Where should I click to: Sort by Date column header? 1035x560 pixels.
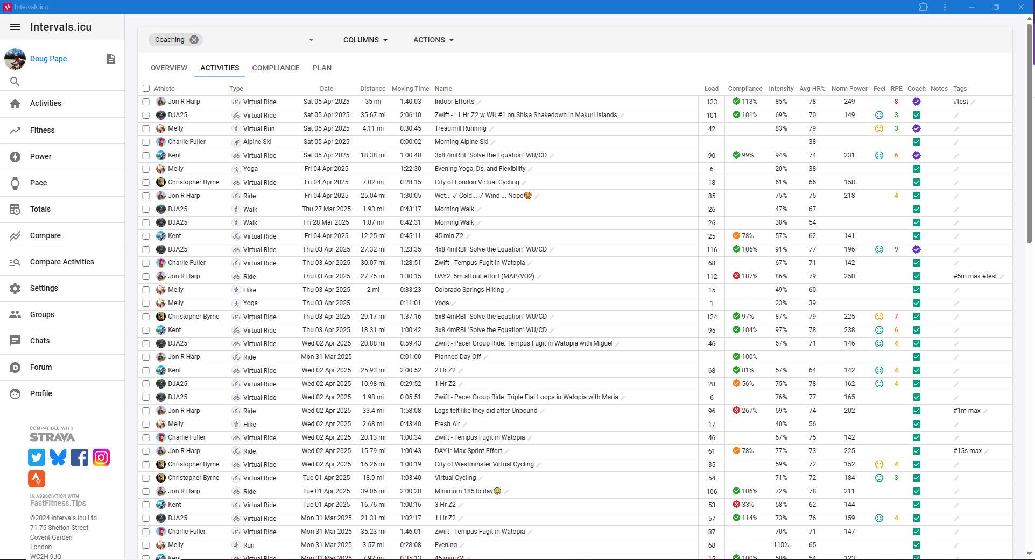pos(326,89)
